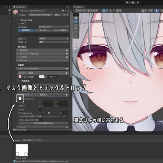Pause the editor with the Pause button
163x163 pixels.
pyautogui.click(x=133, y=3)
